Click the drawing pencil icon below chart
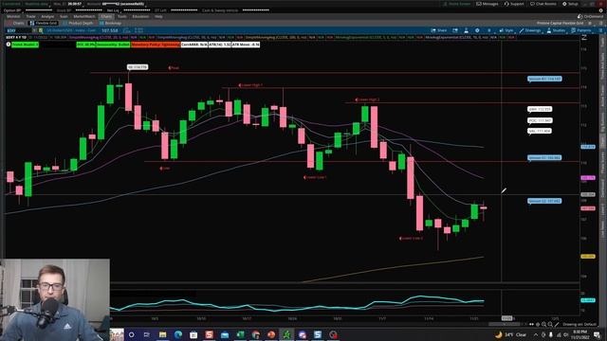This screenshot has height=341, width=607. click(557, 324)
